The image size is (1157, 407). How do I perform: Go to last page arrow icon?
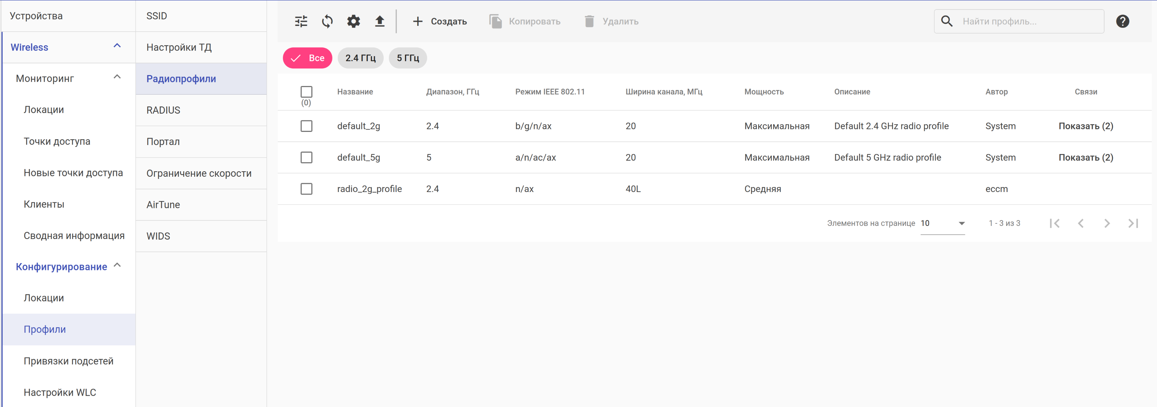[1133, 223]
